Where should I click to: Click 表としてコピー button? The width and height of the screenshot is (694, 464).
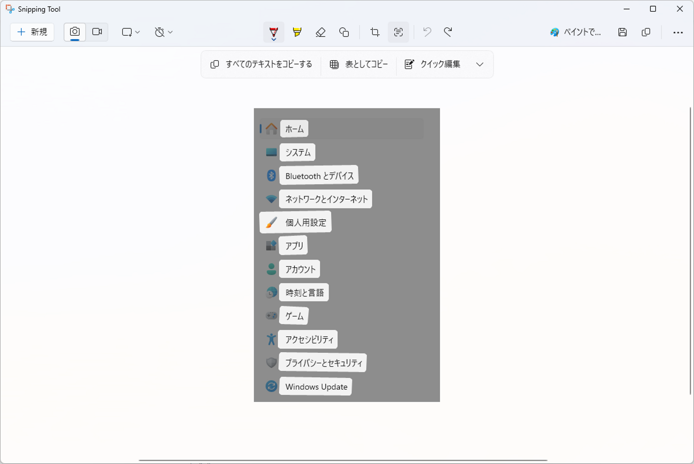click(359, 65)
